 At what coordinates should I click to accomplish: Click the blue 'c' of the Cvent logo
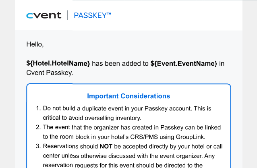point(29,16)
